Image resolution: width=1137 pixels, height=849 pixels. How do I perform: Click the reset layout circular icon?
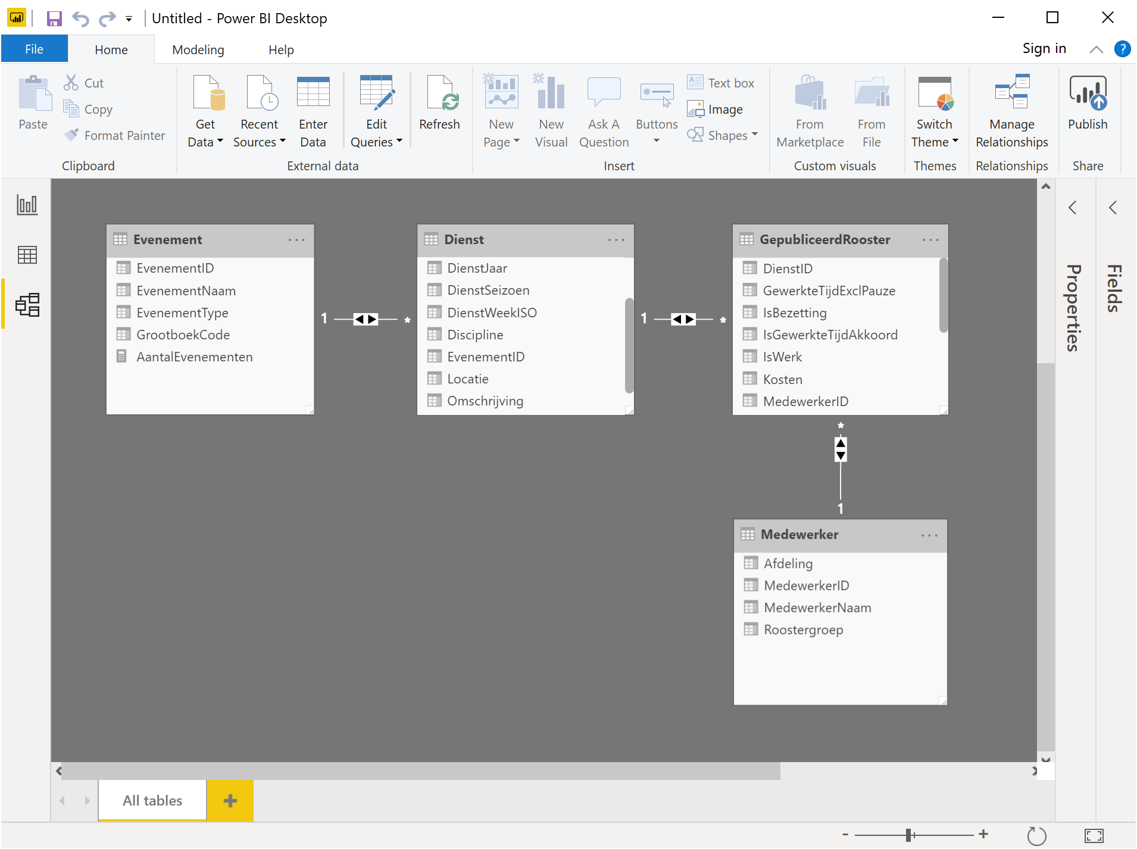click(1036, 835)
